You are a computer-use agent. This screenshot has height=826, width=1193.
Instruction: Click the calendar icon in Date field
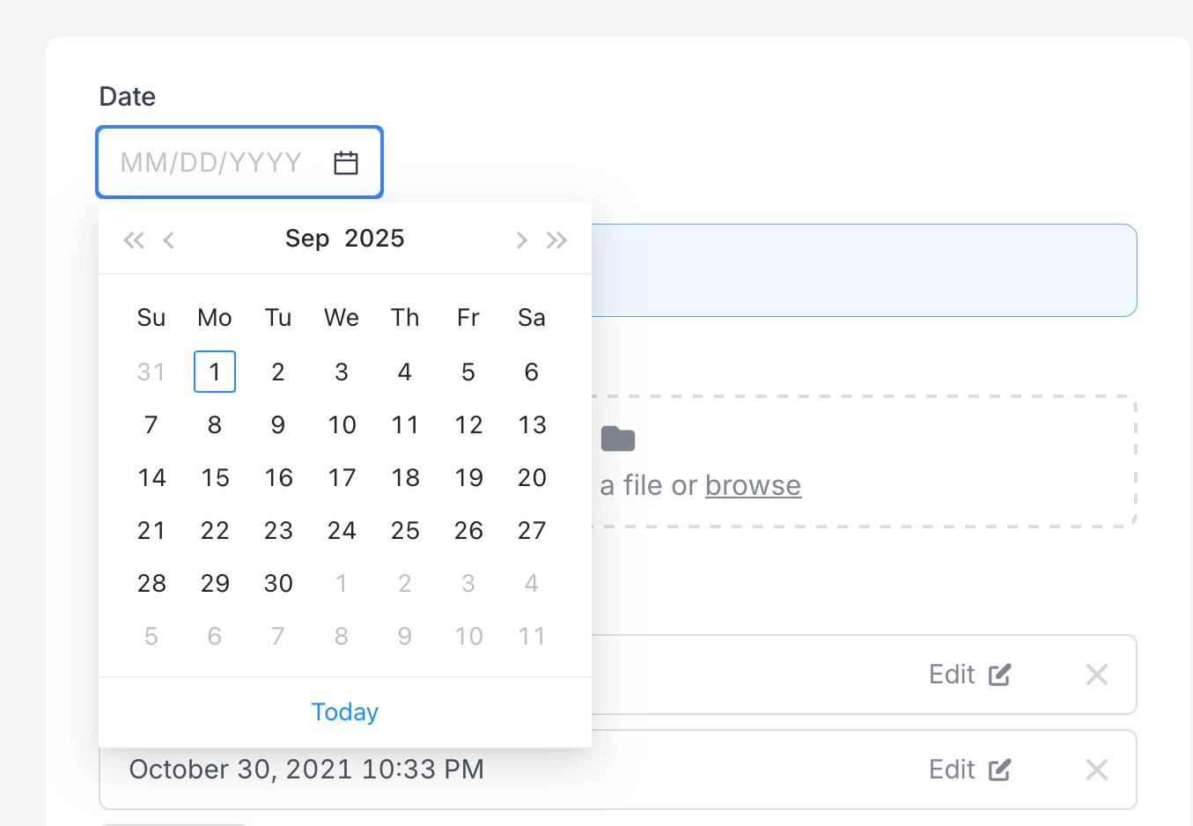pos(346,163)
